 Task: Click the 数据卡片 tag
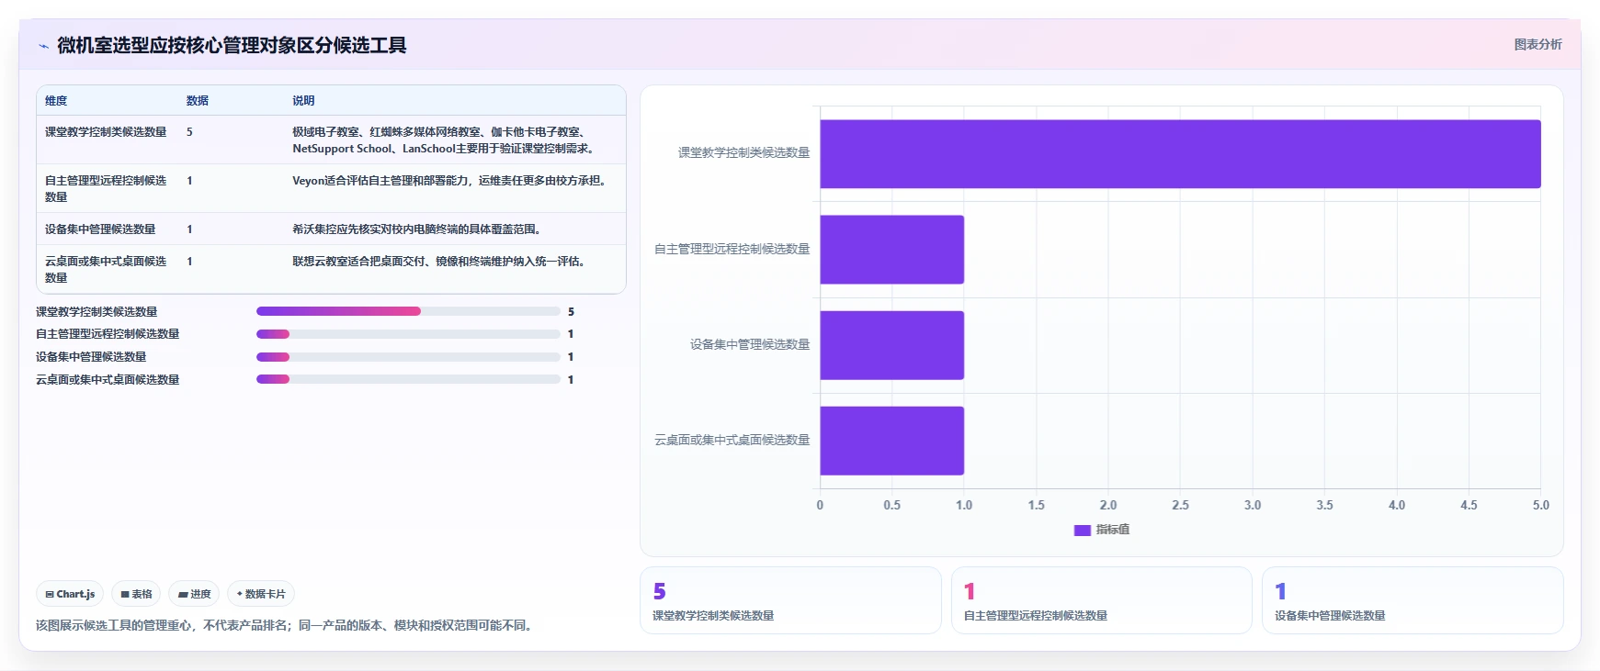(x=261, y=594)
